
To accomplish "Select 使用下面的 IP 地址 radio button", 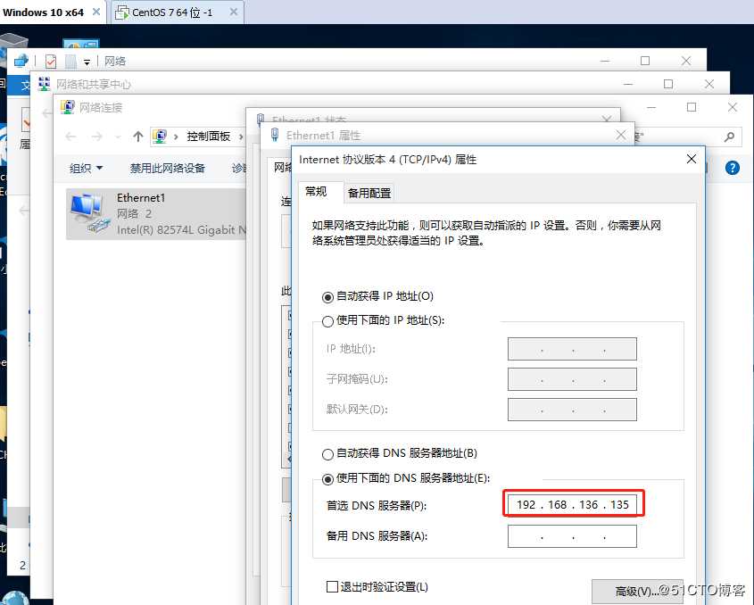I will (327, 321).
